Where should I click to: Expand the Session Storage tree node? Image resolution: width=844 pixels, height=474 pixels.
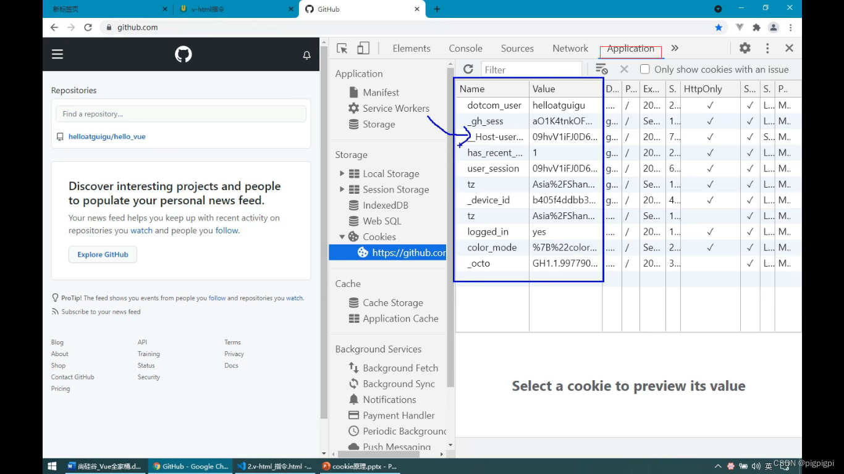(x=342, y=189)
